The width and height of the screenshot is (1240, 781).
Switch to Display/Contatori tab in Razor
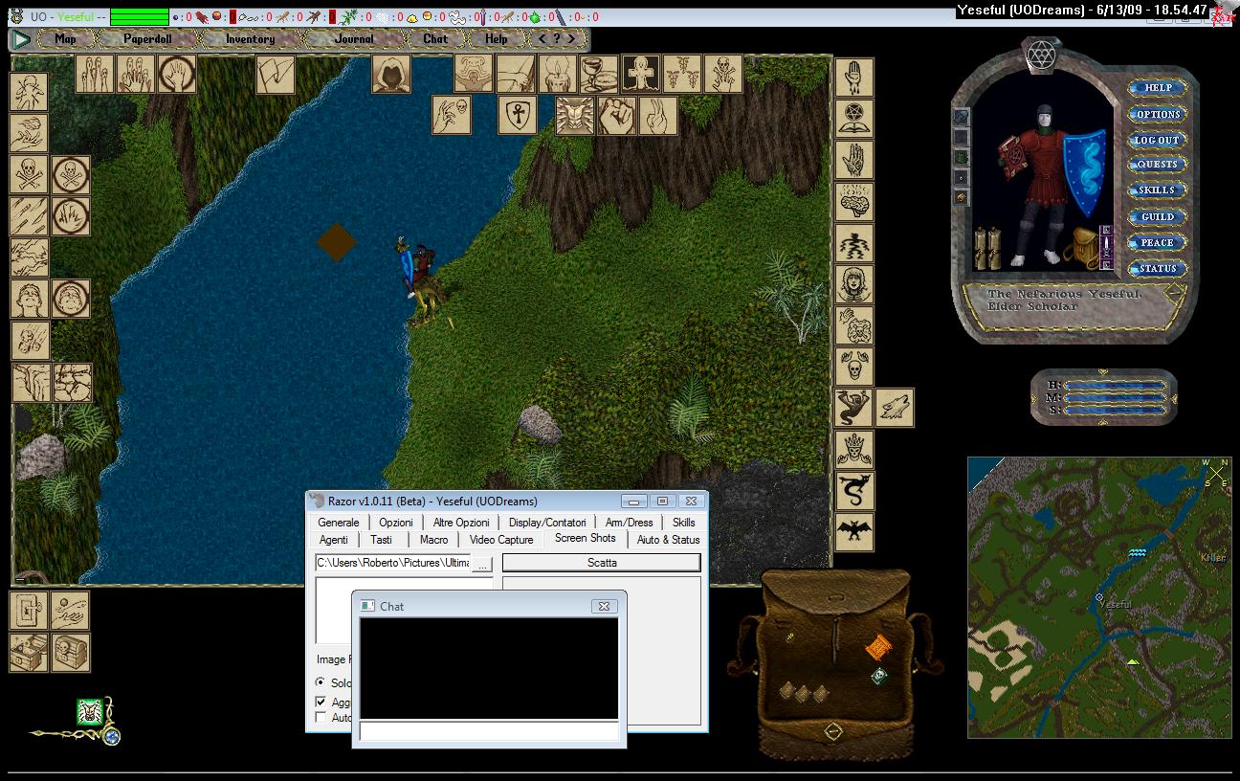click(x=547, y=523)
